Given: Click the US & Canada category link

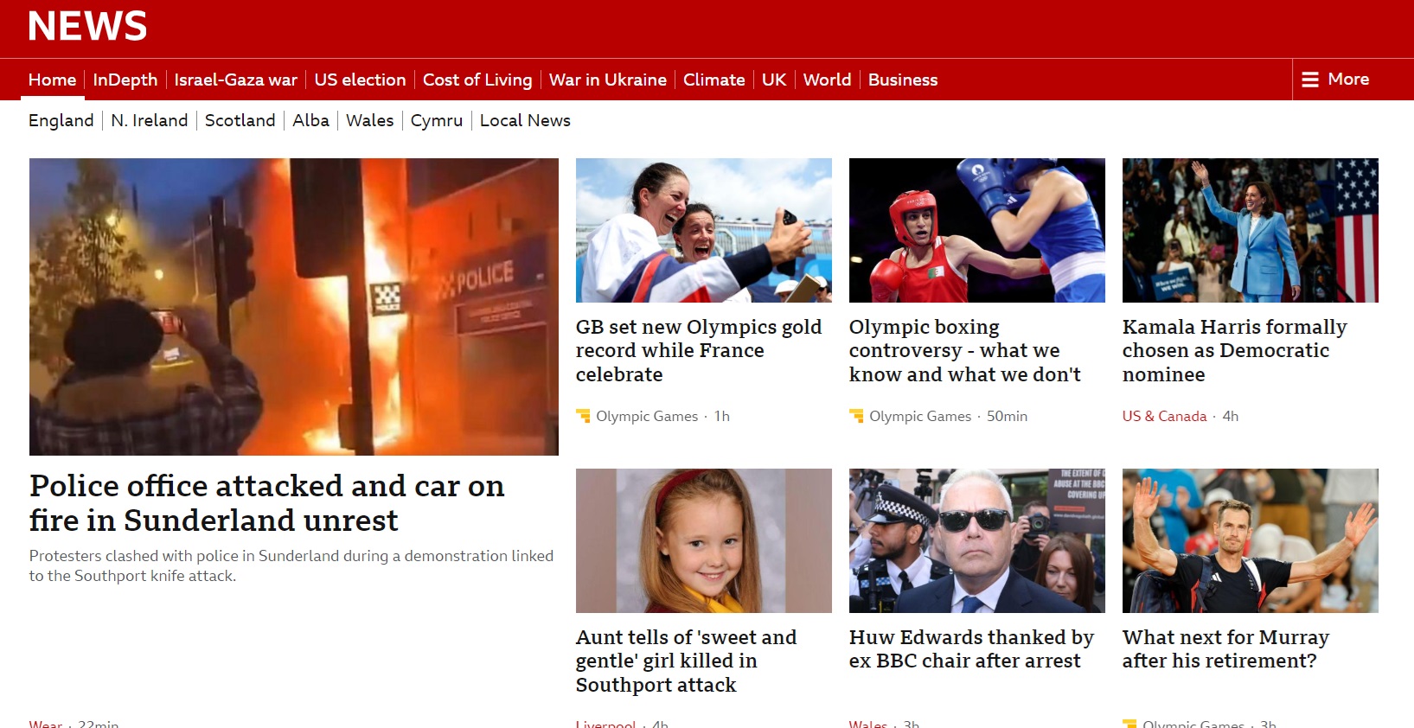Looking at the screenshot, I should point(1164,416).
